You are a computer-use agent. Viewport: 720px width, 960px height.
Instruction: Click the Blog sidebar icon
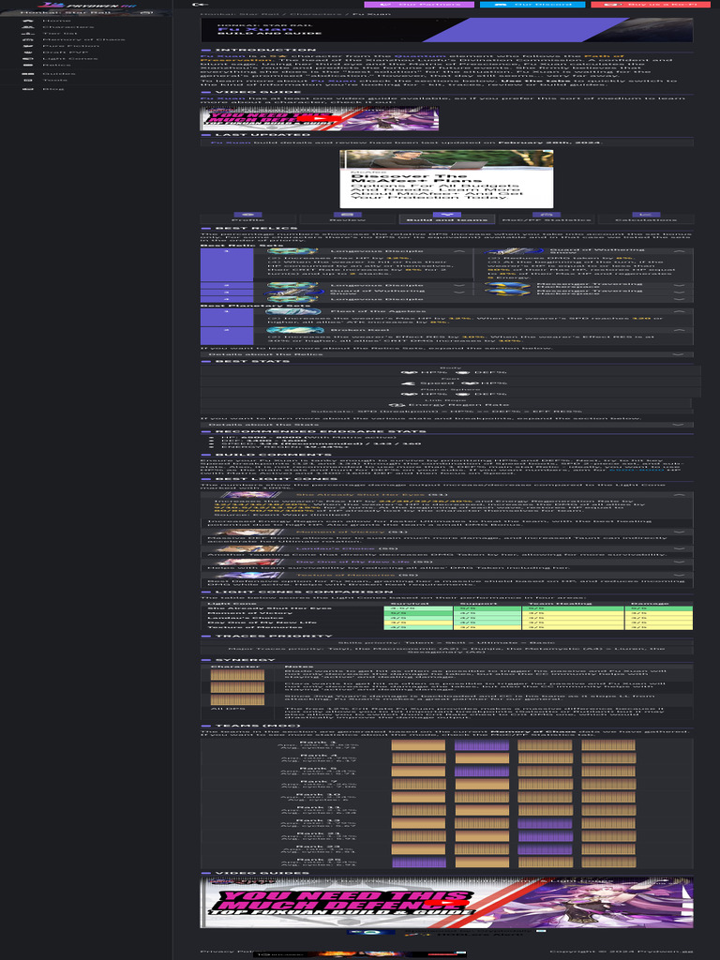tap(27, 89)
